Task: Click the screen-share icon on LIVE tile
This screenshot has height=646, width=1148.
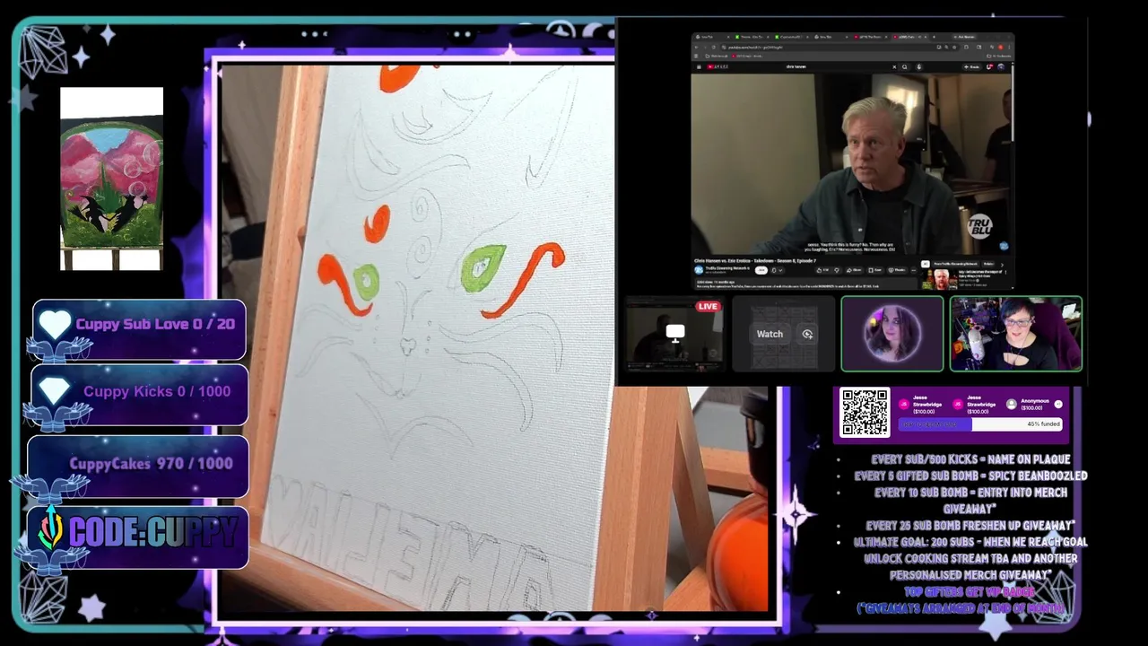Action: click(674, 333)
